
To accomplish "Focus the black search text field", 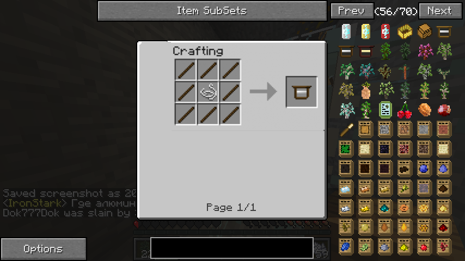I will click(x=232, y=247).
